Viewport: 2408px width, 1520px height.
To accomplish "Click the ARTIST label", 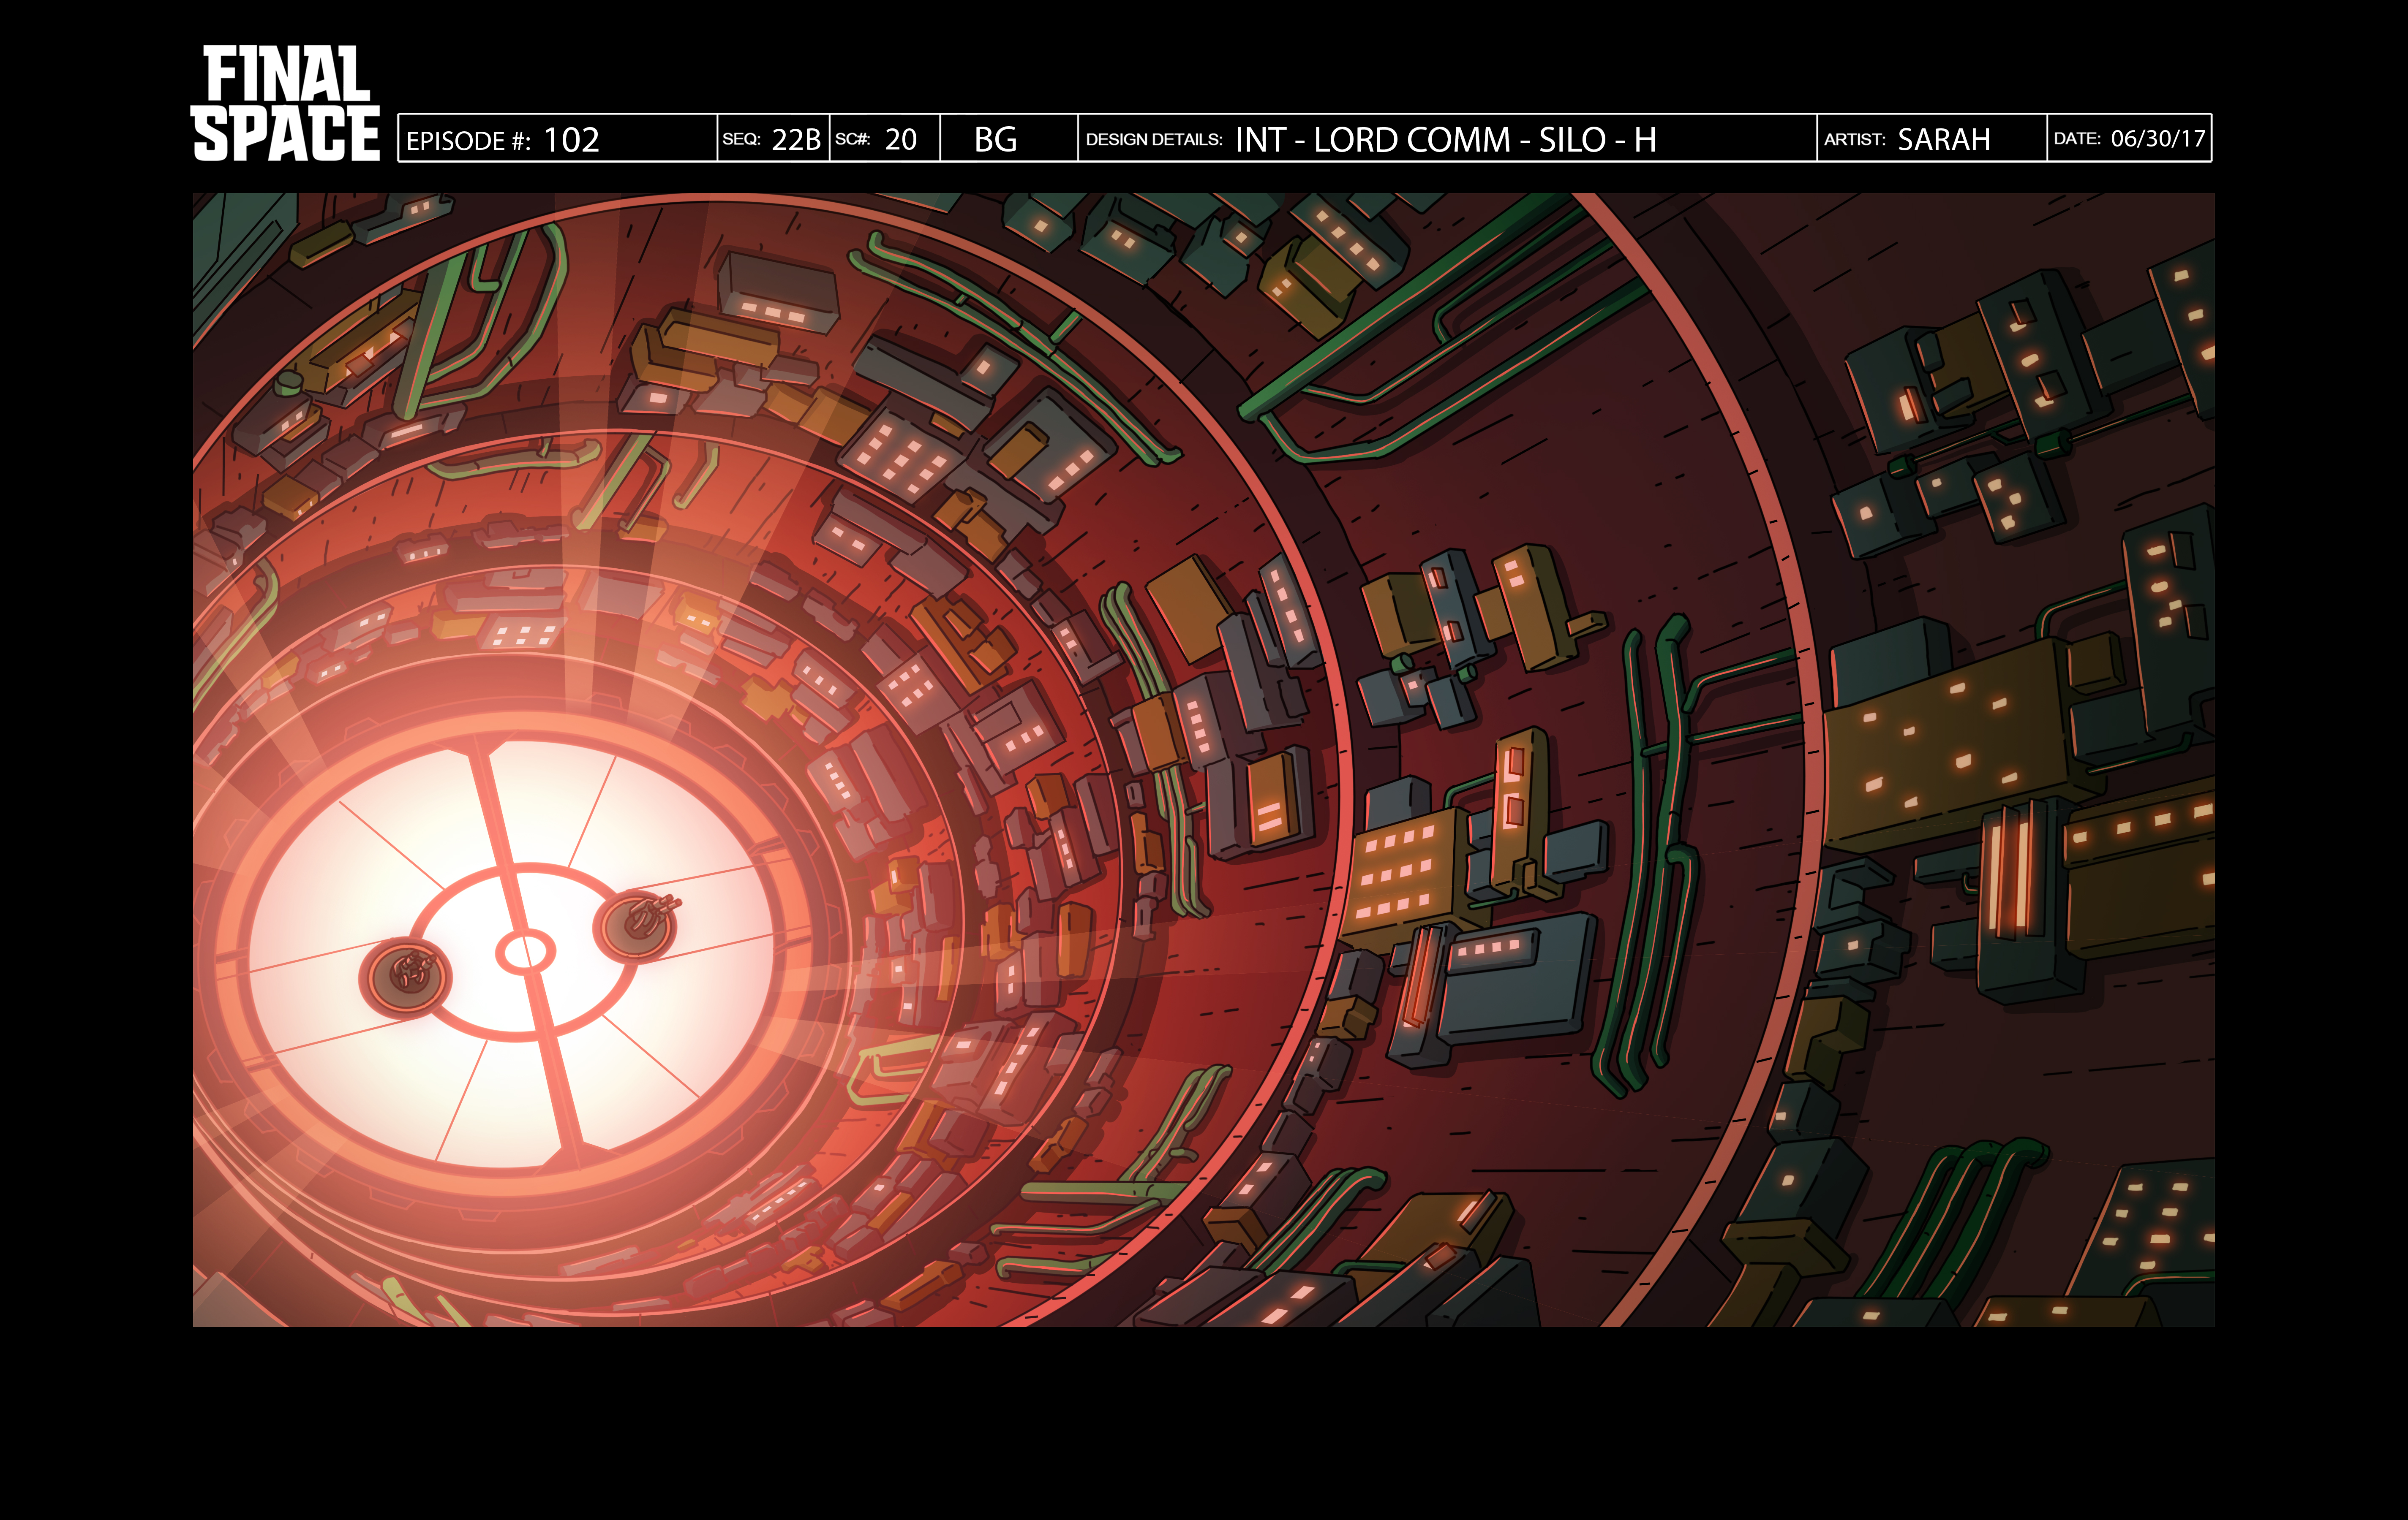I will pos(1854,140).
